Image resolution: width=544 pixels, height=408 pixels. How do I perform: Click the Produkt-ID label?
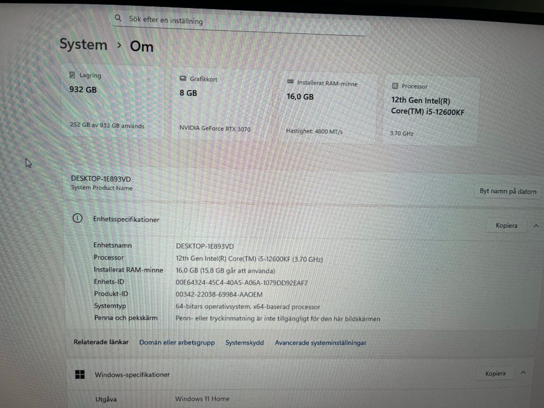tap(111, 294)
